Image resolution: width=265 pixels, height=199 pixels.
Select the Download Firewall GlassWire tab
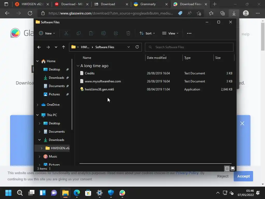click(190, 4)
